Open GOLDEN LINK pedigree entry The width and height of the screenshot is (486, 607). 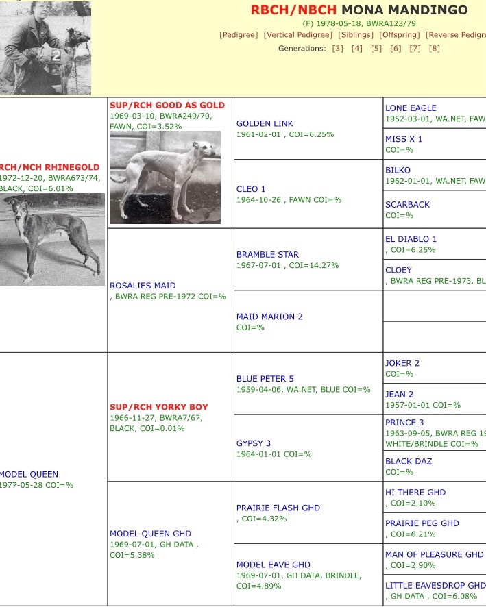(265, 123)
